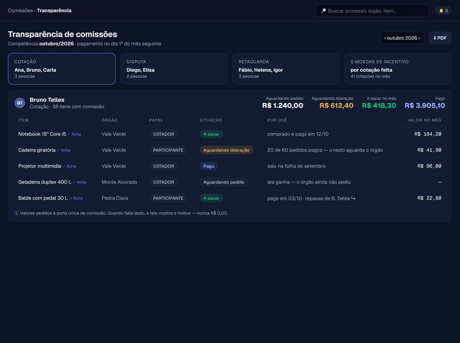Click the info icon in the footer note
This screenshot has height=343, width=460.
coord(17,213)
